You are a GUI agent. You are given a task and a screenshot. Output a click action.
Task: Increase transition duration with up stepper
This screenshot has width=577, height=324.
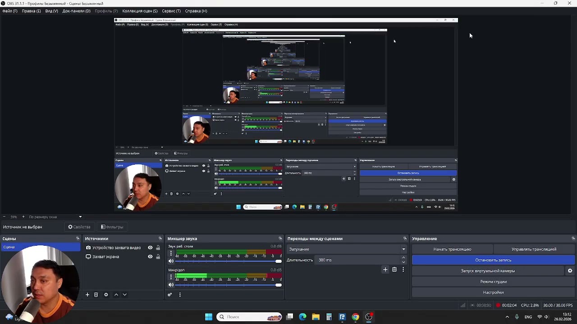(403, 258)
